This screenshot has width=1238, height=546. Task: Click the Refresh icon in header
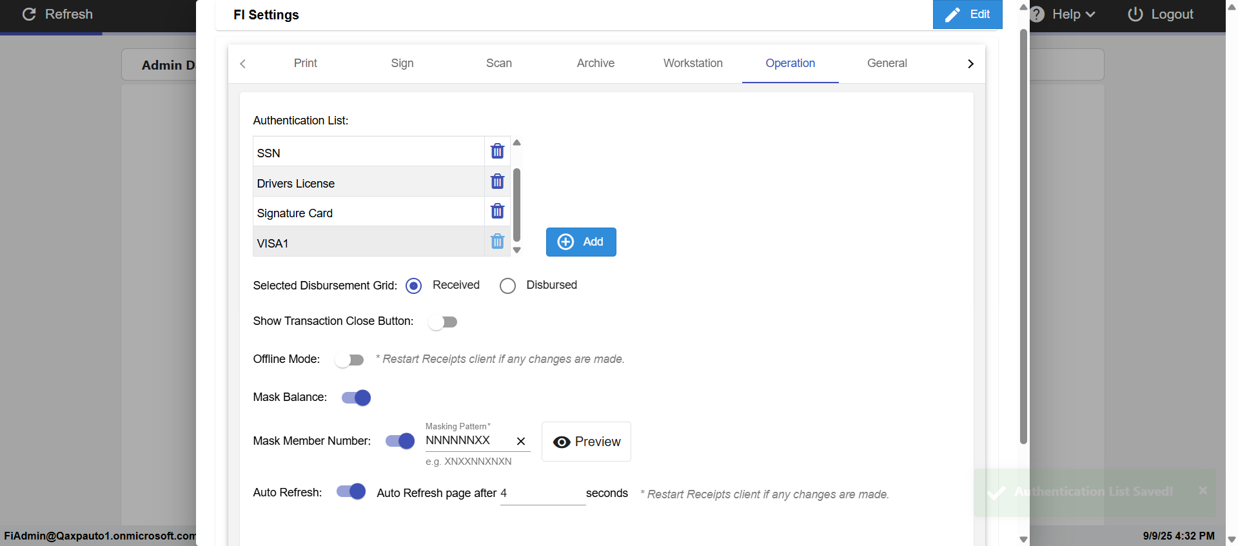29,14
